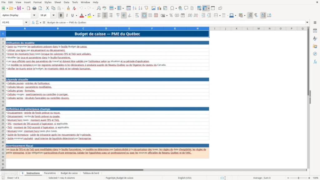Apply the red font color swatch

tap(82, 15)
